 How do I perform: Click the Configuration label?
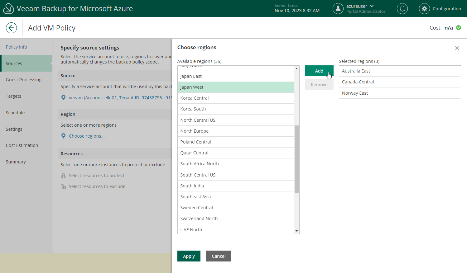(447, 9)
